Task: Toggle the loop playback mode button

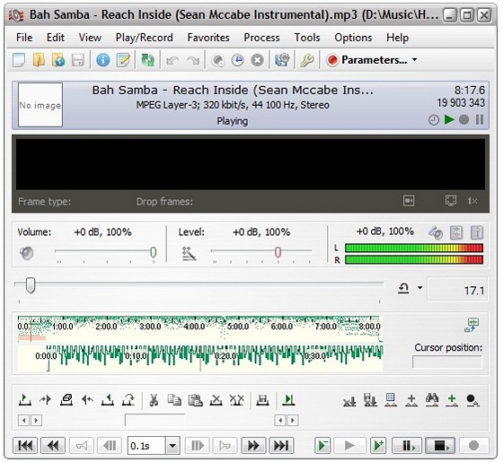Action: point(403,288)
